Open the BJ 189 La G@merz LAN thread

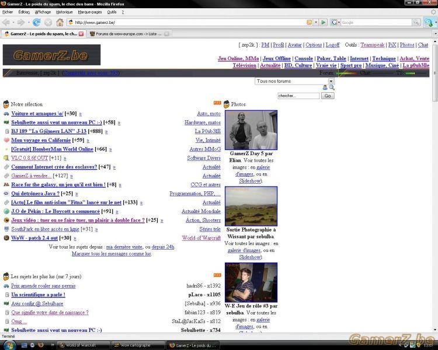pos(48,131)
